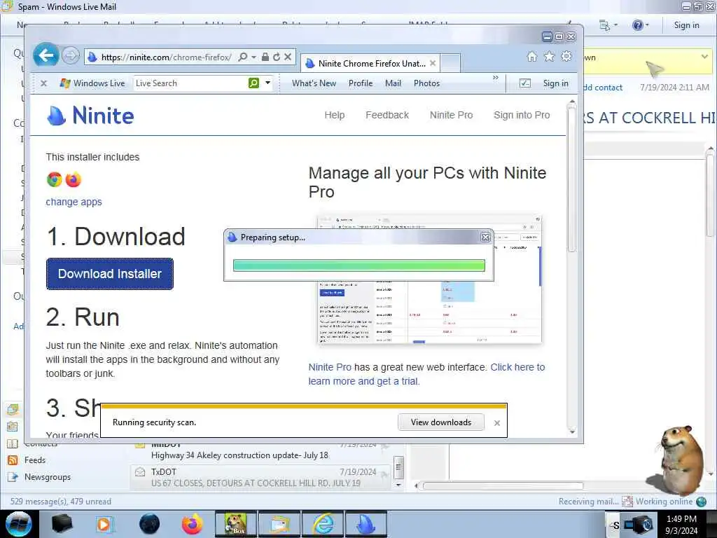Click Sign in on Windows Live toolbar
Image resolution: width=717 pixels, height=538 pixels.
(555, 83)
